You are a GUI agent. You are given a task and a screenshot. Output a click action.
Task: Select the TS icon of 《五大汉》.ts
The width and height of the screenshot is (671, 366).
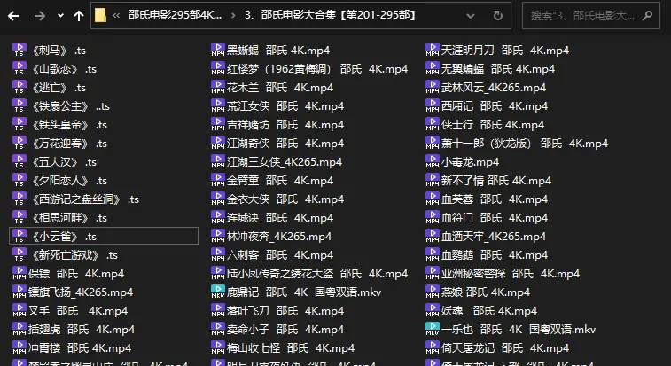[x=20, y=161]
